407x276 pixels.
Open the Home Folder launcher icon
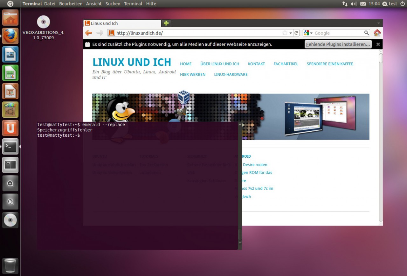10,17
